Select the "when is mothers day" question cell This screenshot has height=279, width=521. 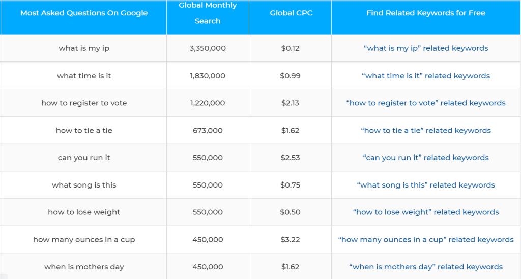point(84,267)
